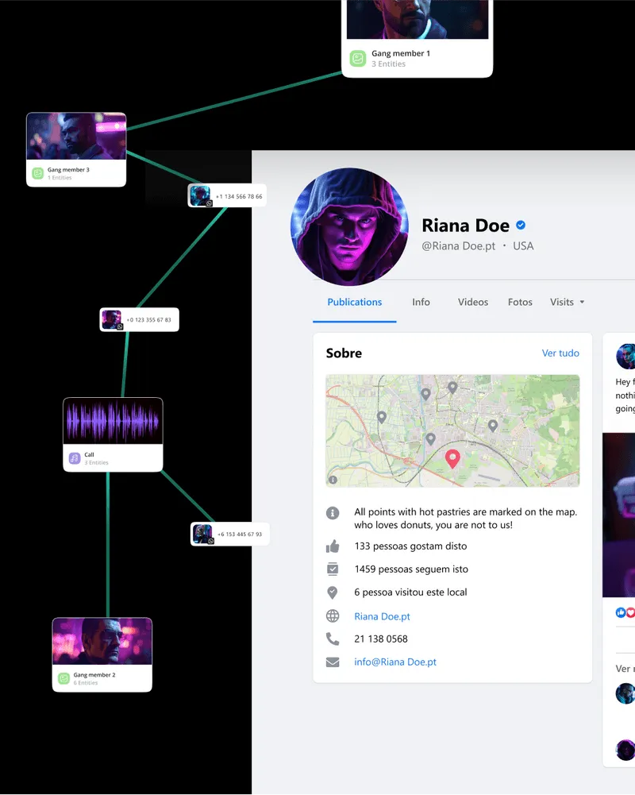Click the phone number 21 138 0568

pyautogui.click(x=381, y=639)
